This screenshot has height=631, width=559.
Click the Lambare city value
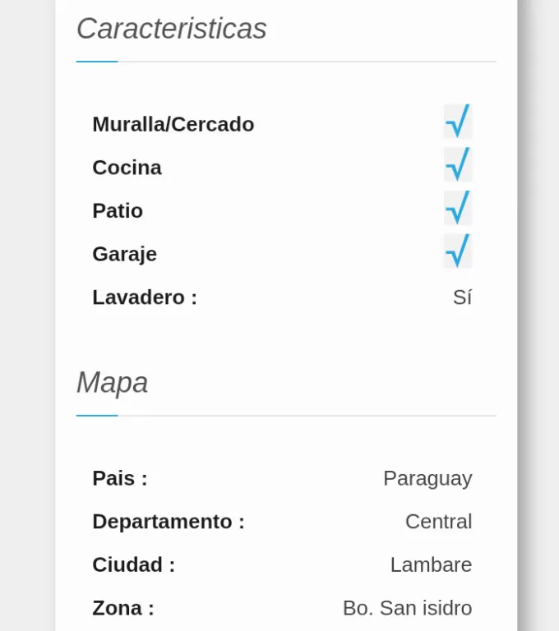tap(431, 564)
